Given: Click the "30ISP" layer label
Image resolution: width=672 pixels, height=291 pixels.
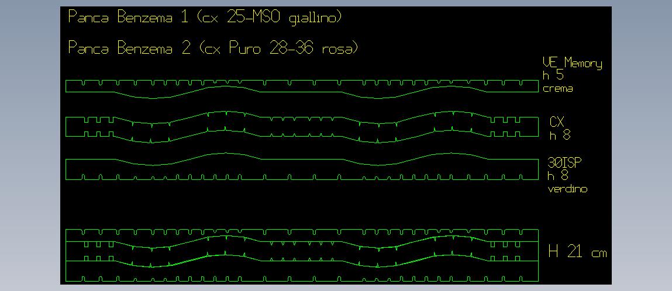Looking at the screenshot, I should pyautogui.click(x=561, y=163).
